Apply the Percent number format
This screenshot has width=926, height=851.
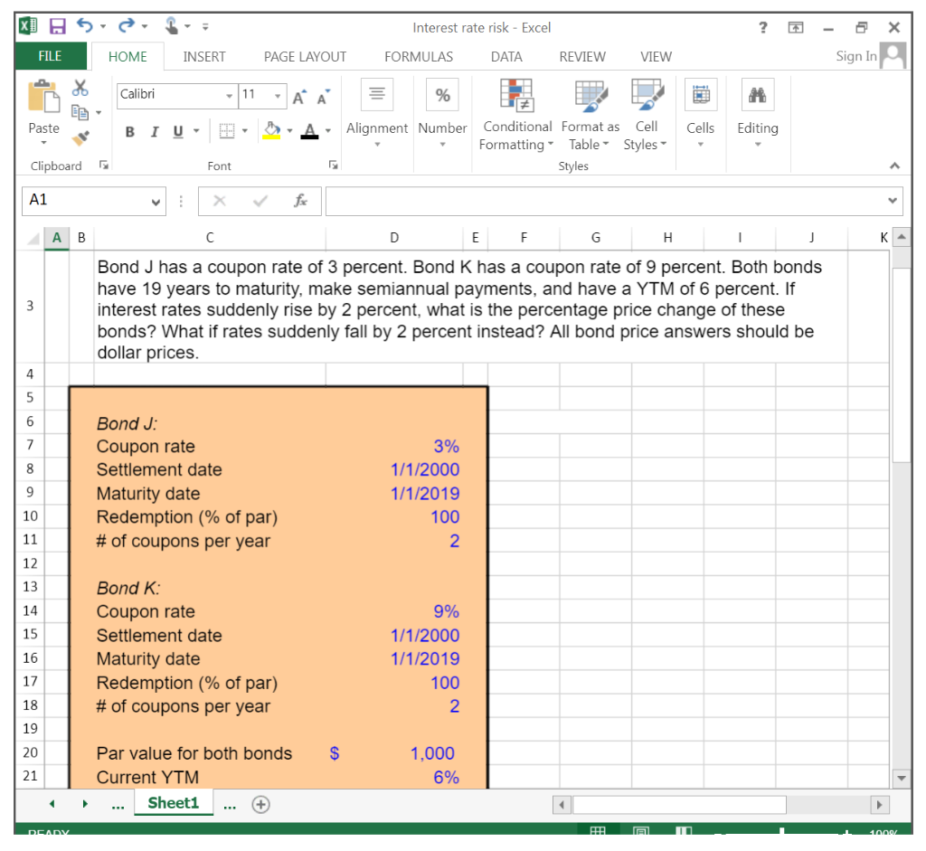click(442, 94)
